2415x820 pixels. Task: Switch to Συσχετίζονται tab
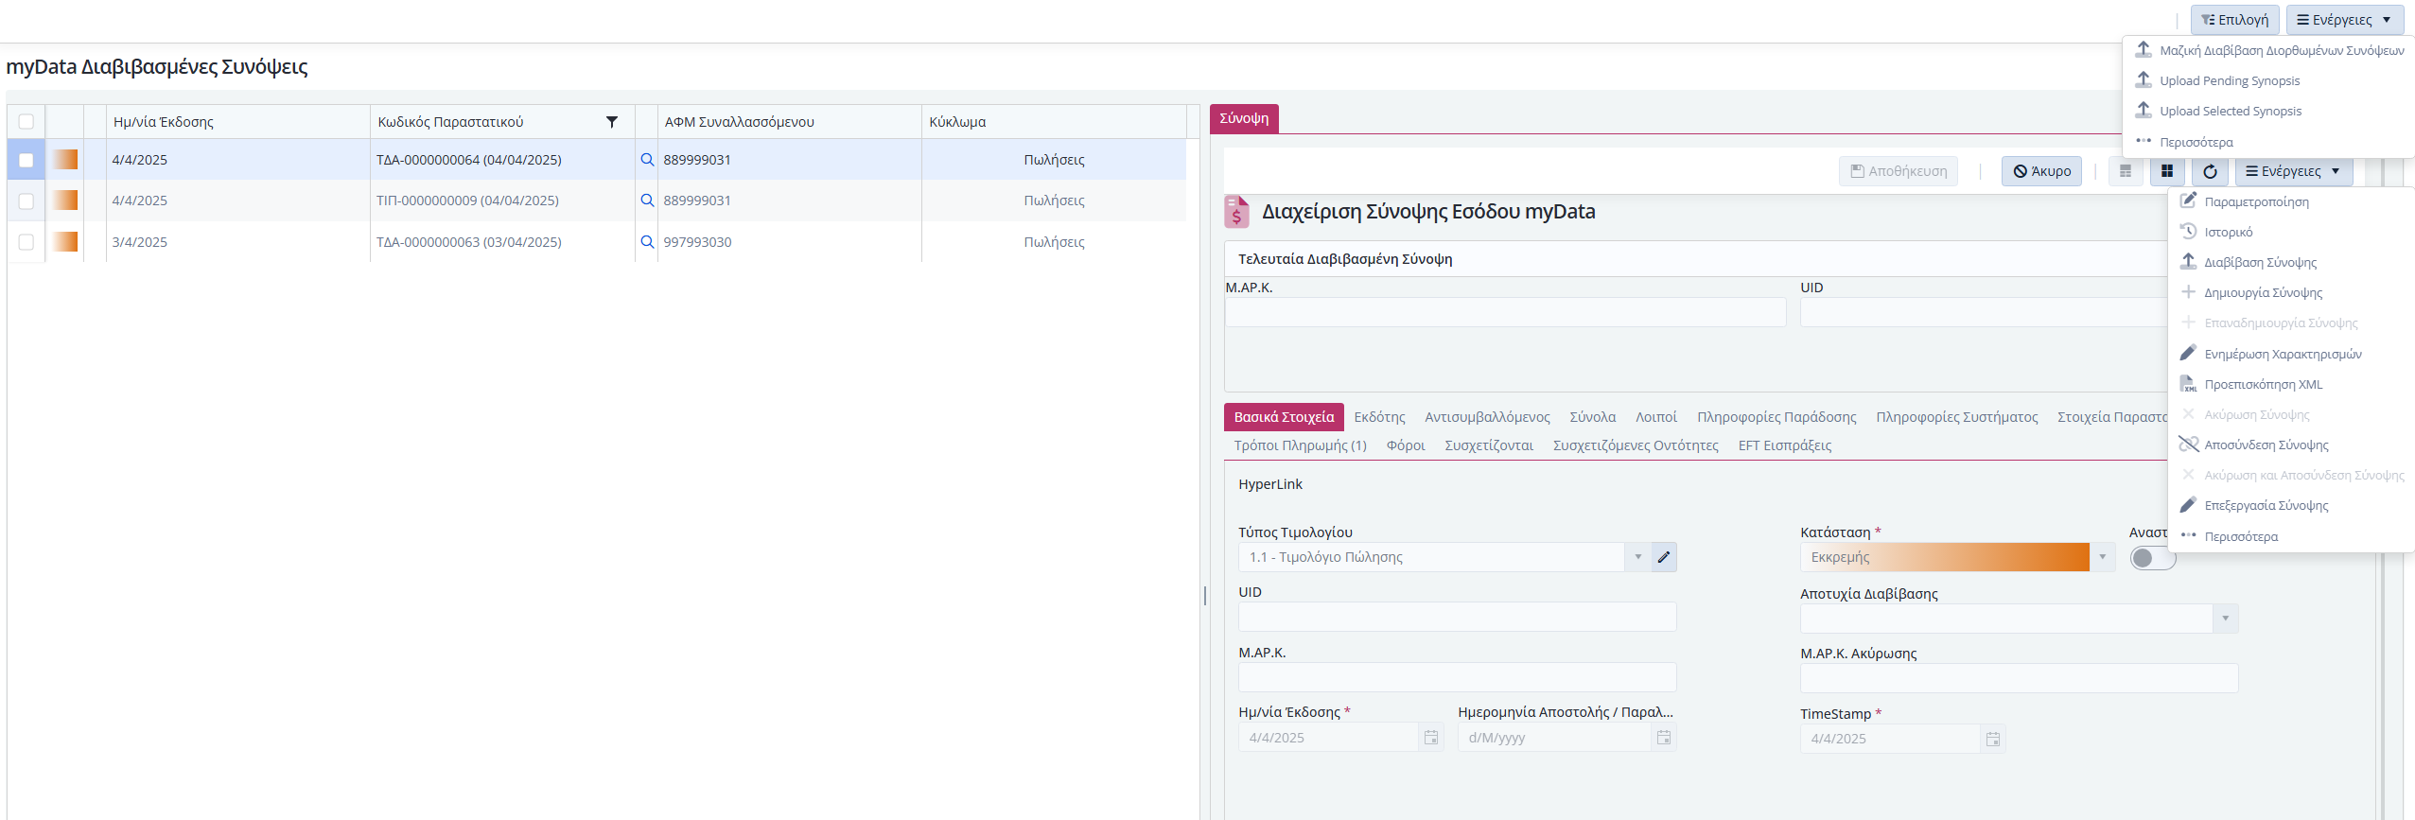tap(1489, 445)
